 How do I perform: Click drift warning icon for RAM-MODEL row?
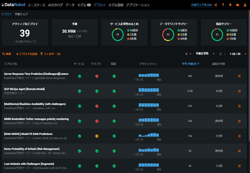pos(97,136)
